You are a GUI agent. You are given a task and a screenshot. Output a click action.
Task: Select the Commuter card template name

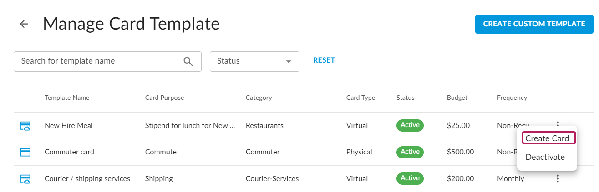(x=69, y=152)
